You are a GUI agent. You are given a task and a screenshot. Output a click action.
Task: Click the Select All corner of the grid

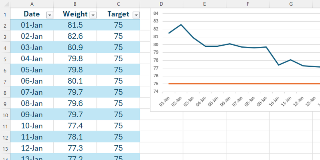pos(4,4)
